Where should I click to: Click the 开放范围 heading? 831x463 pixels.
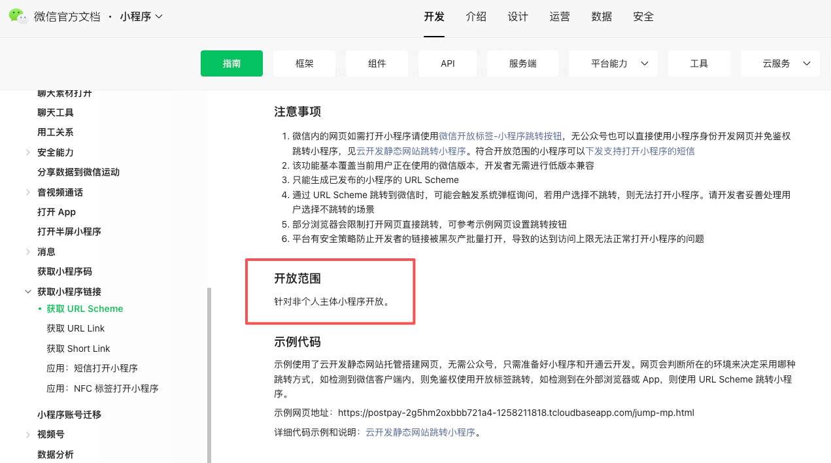(x=297, y=279)
